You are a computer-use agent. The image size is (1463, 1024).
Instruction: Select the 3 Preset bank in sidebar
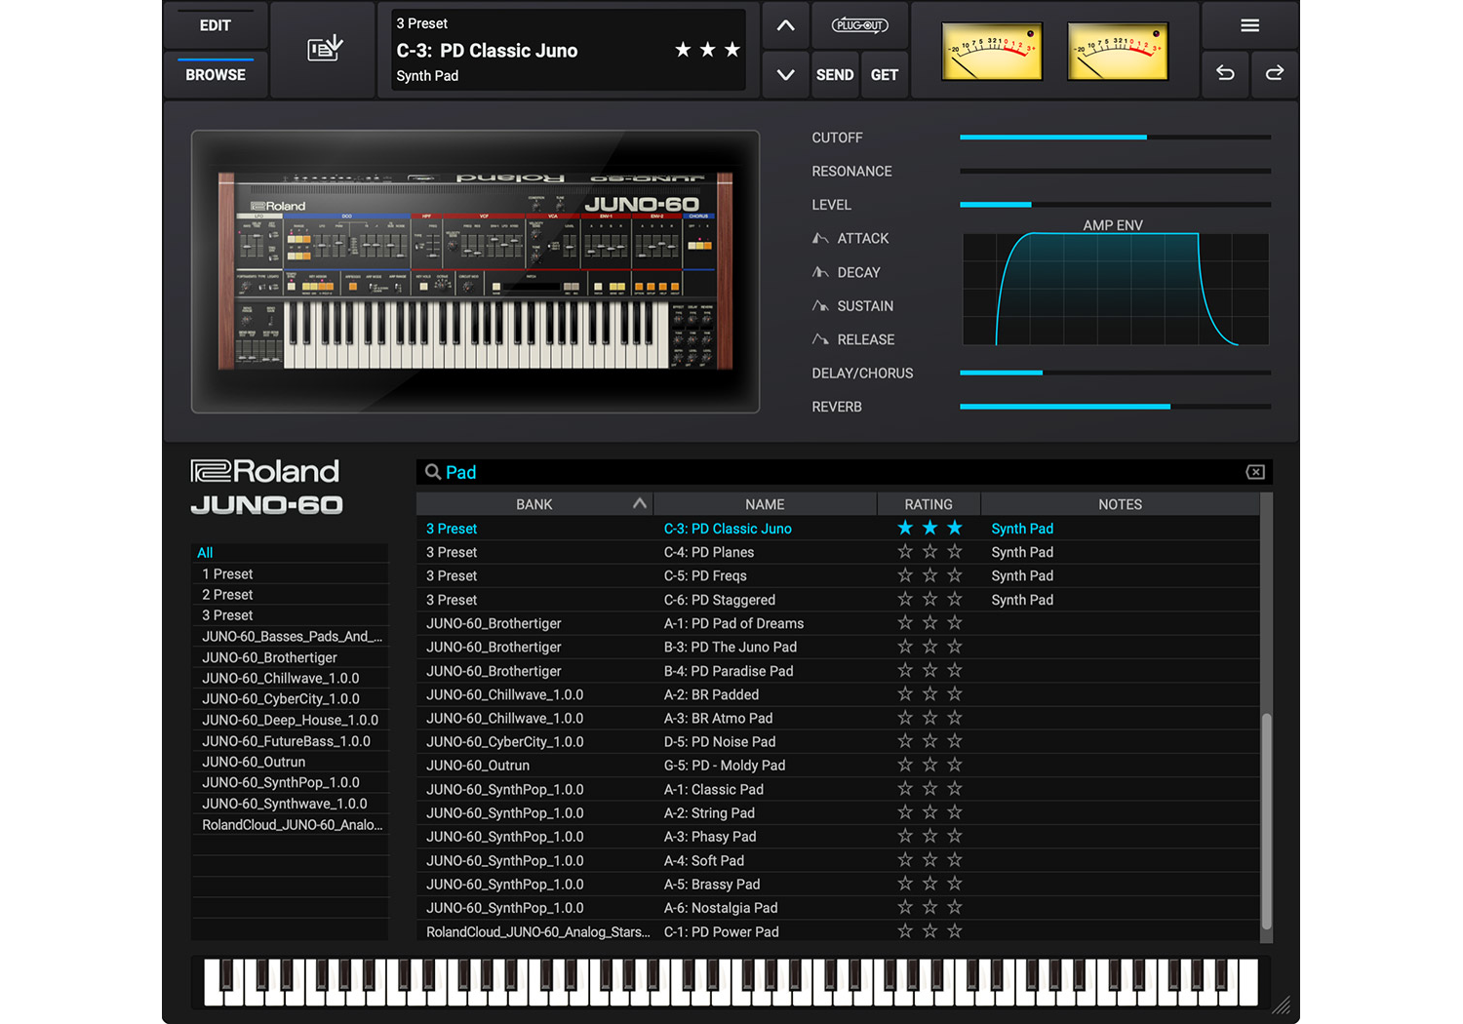(x=290, y=615)
